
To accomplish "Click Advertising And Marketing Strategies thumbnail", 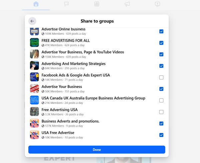I will [x=34, y=65].
